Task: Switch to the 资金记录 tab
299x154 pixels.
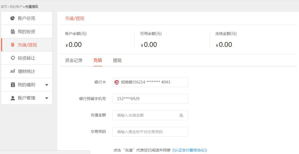Action: pos(74,60)
